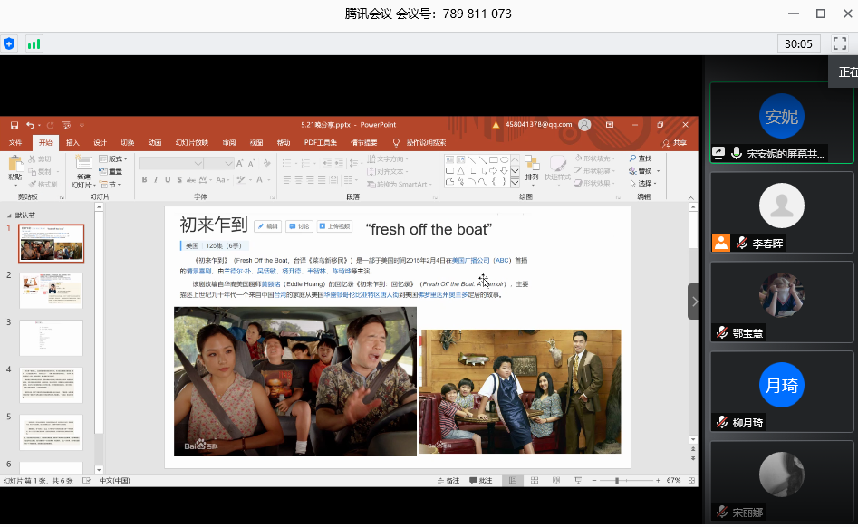This screenshot has height=527, width=858.
Task: Open the Section (节) dropdown
Action: [x=110, y=184]
